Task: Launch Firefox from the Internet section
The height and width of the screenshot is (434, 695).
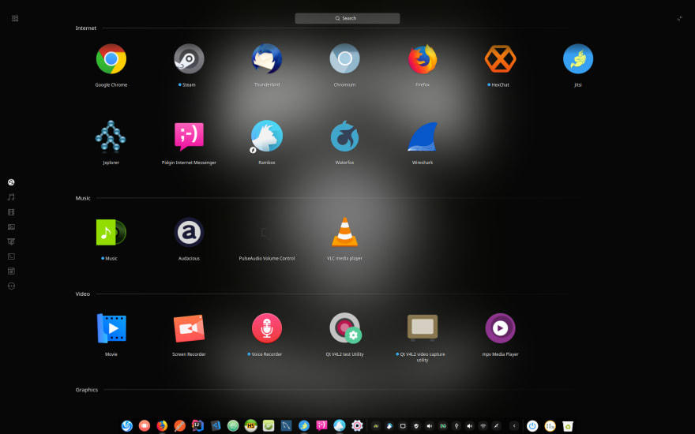Action: point(423,59)
